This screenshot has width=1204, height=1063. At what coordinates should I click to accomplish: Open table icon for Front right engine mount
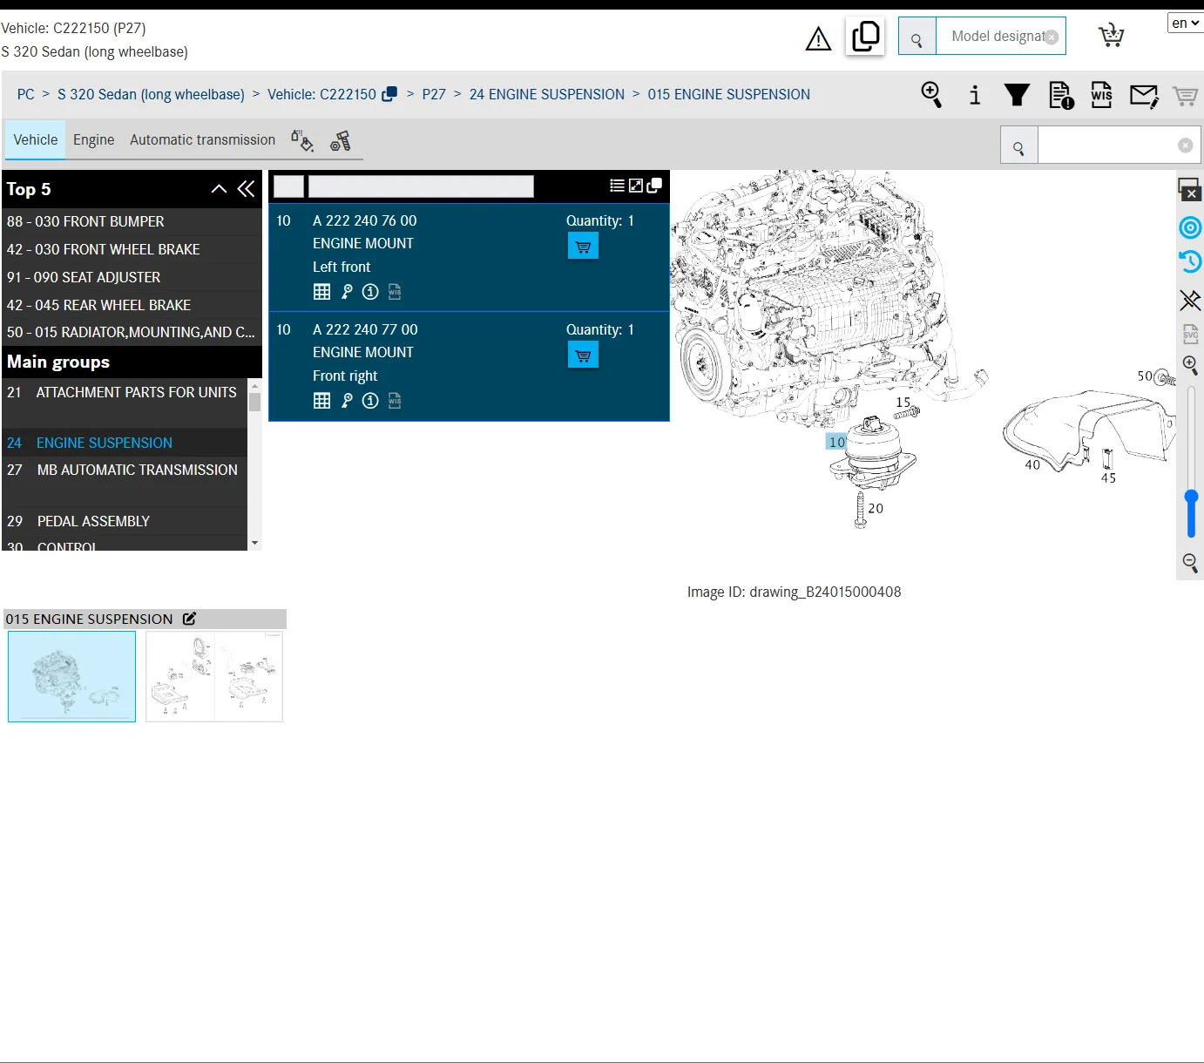tap(321, 401)
